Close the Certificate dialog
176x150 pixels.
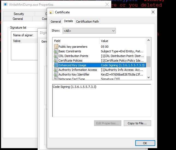click(153, 12)
